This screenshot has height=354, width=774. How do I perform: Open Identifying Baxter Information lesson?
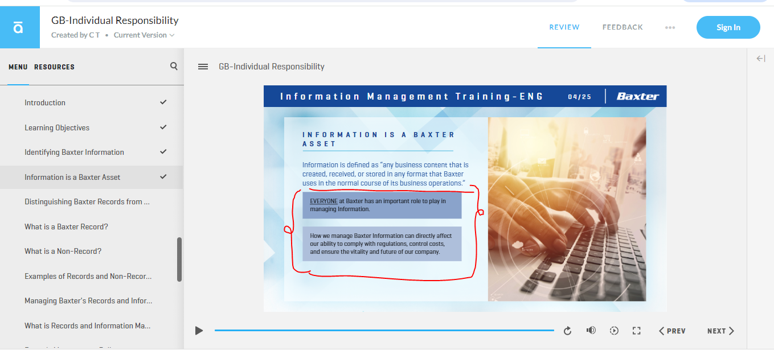[91, 152]
